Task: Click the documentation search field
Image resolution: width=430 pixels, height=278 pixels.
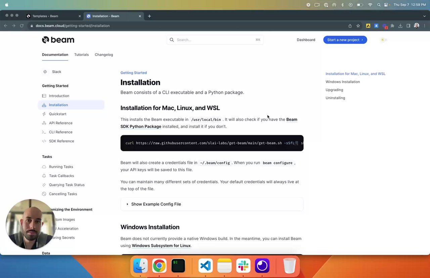Action: click(215, 40)
